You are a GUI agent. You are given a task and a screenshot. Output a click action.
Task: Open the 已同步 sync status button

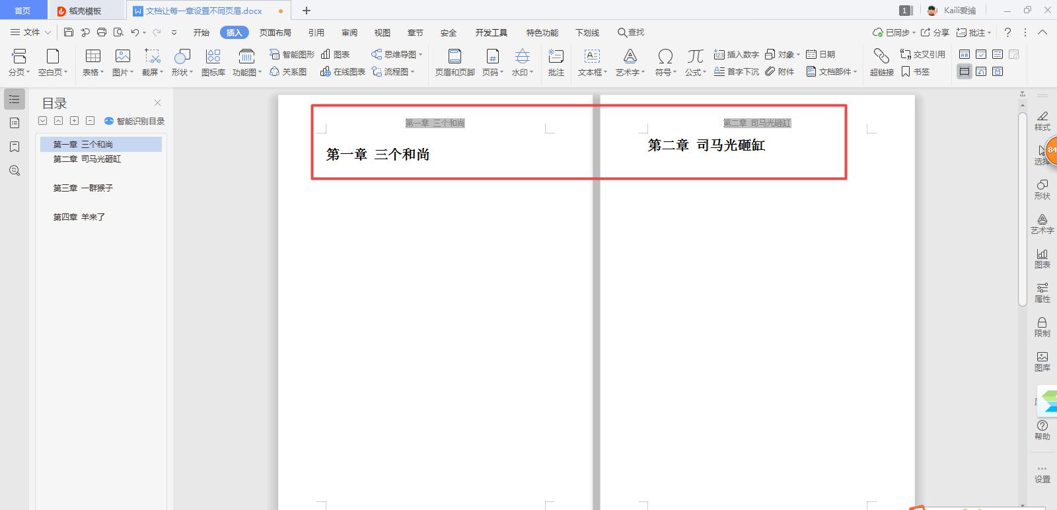894,32
